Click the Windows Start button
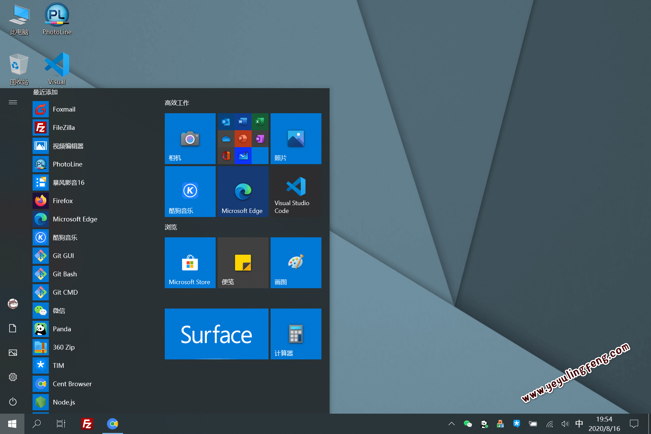Viewport: 651px width, 434px height. click(x=12, y=423)
